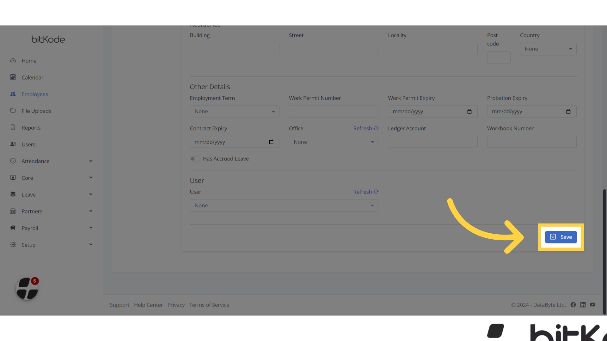Open the Users page icon
The height and width of the screenshot is (341, 607).
(13, 144)
